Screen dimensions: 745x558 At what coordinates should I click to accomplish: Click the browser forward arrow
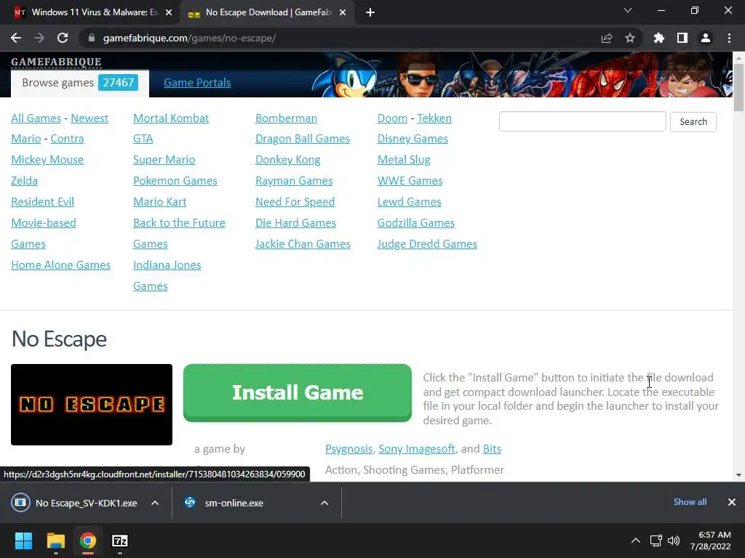pyautogui.click(x=39, y=38)
